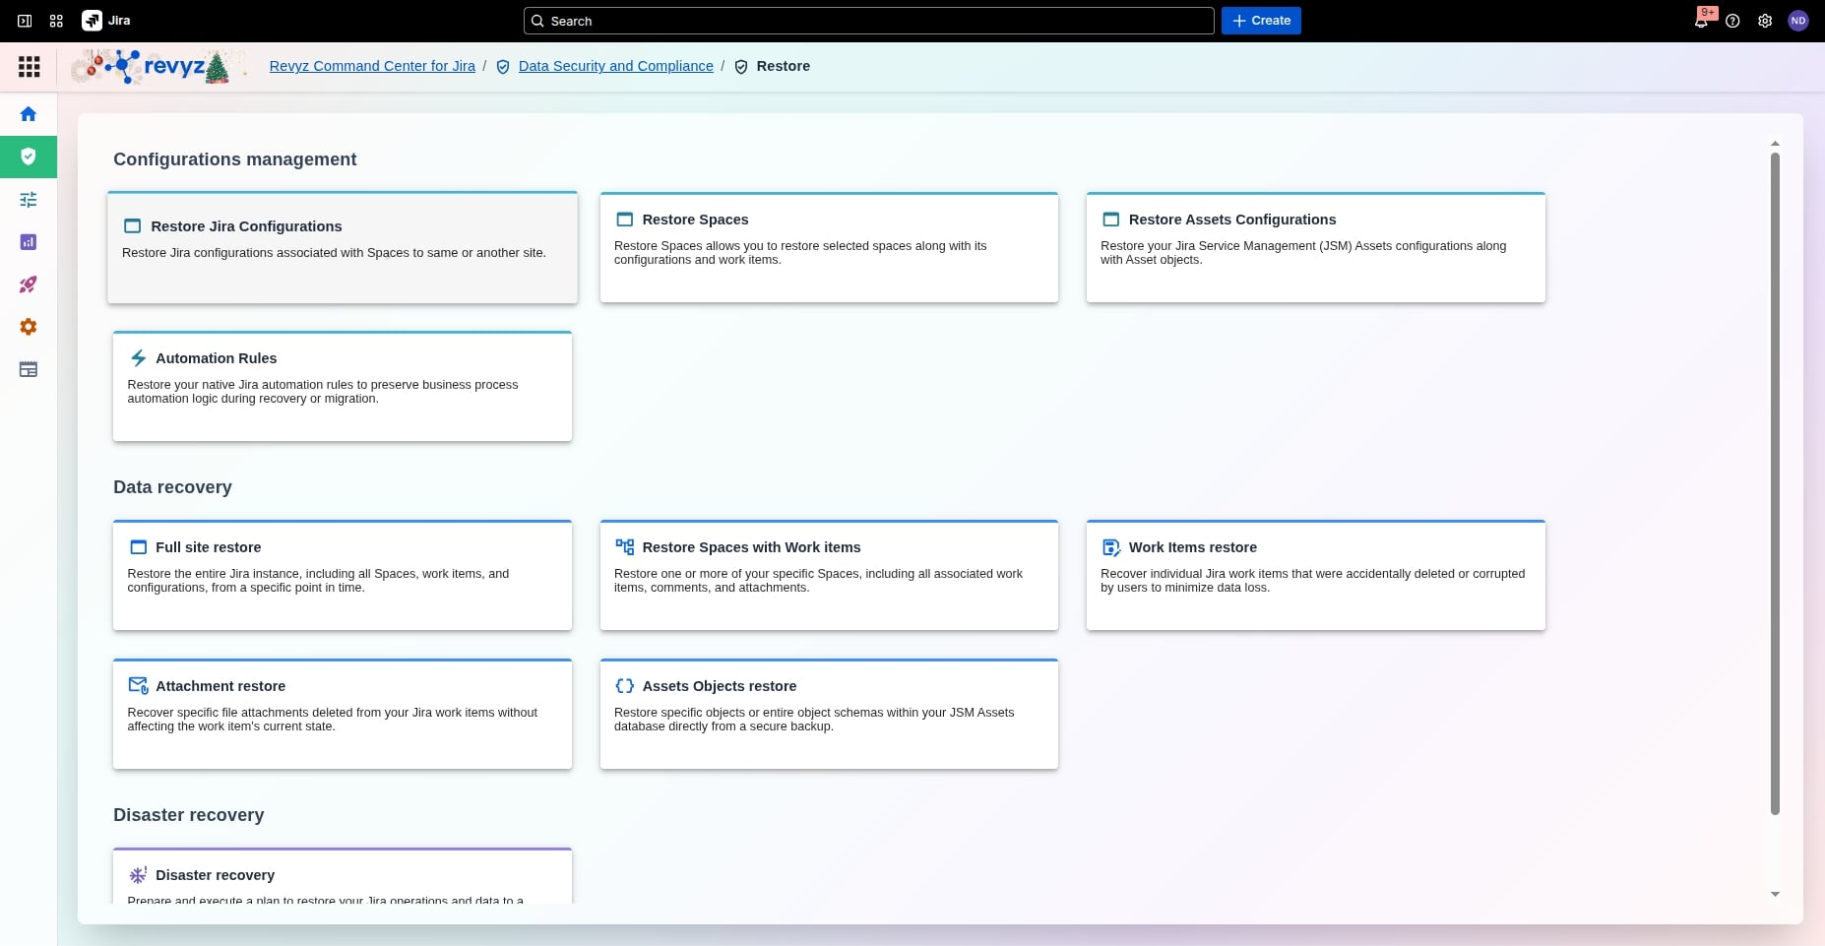Open the sliders settings sidebar icon
Image resolution: width=1825 pixels, height=946 pixels.
[x=29, y=200]
